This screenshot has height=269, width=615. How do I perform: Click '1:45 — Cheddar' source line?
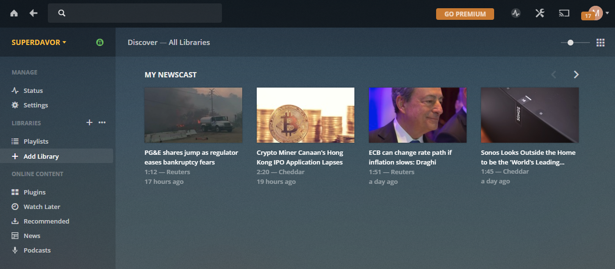tap(505, 171)
